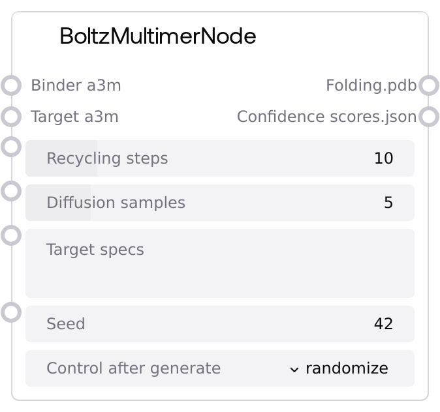
Task: Click the seed value 42
Action: coord(383,324)
